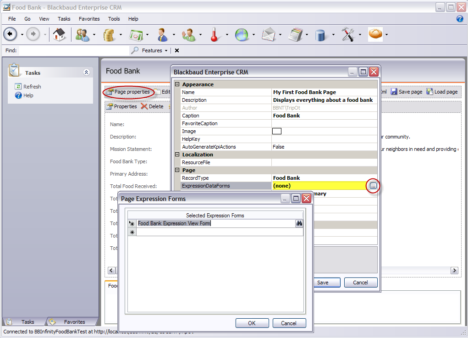
Task: Select the HelpKey property row
Action: pyautogui.click(x=279, y=139)
